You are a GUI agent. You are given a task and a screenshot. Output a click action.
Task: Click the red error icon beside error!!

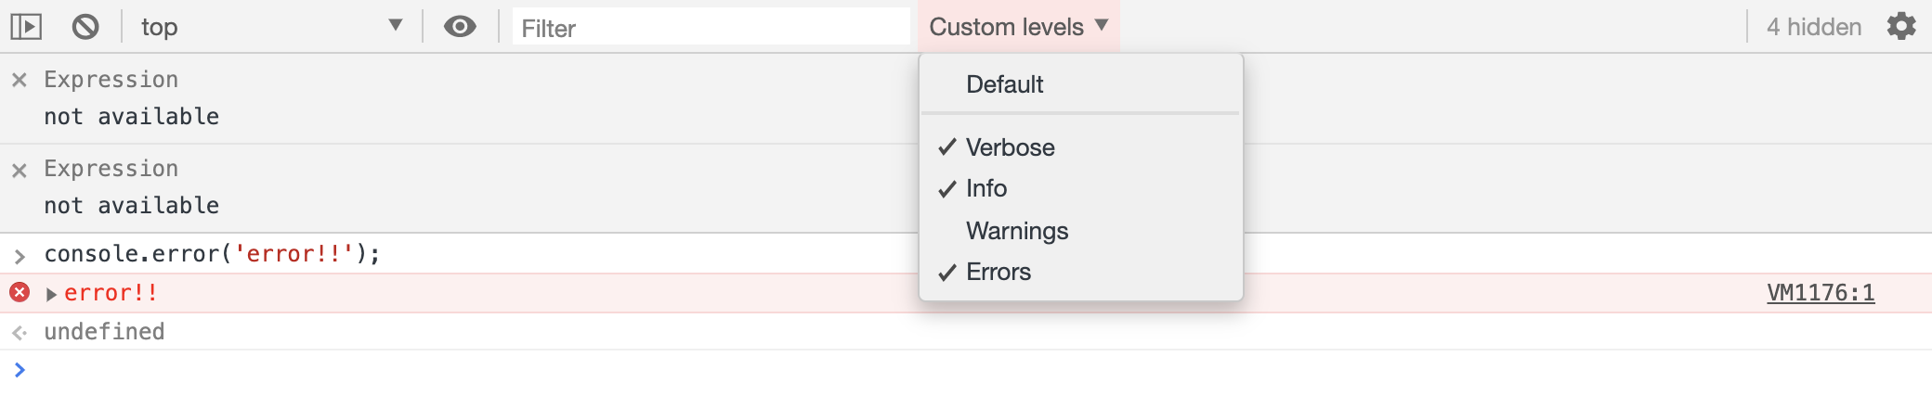tap(20, 293)
